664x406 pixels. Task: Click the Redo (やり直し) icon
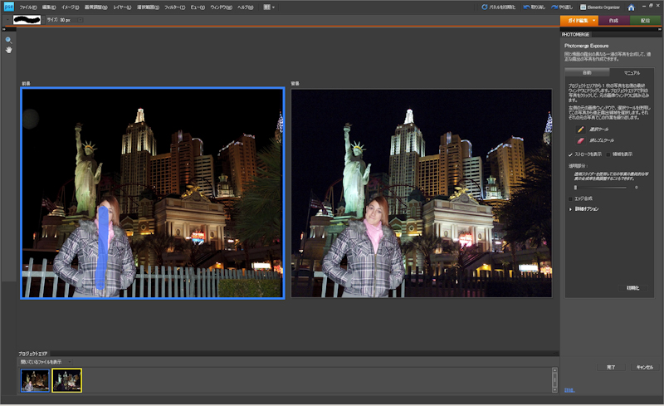pyautogui.click(x=557, y=7)
